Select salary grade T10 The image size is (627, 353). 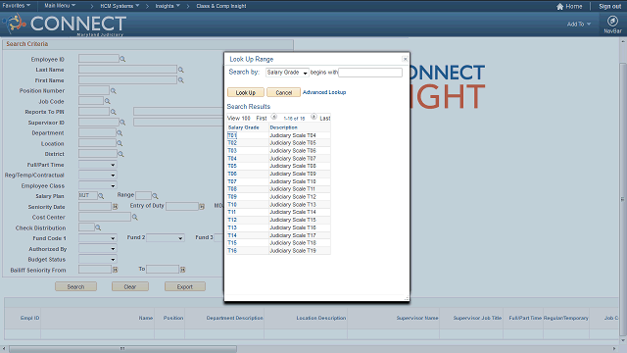(232, 204)
